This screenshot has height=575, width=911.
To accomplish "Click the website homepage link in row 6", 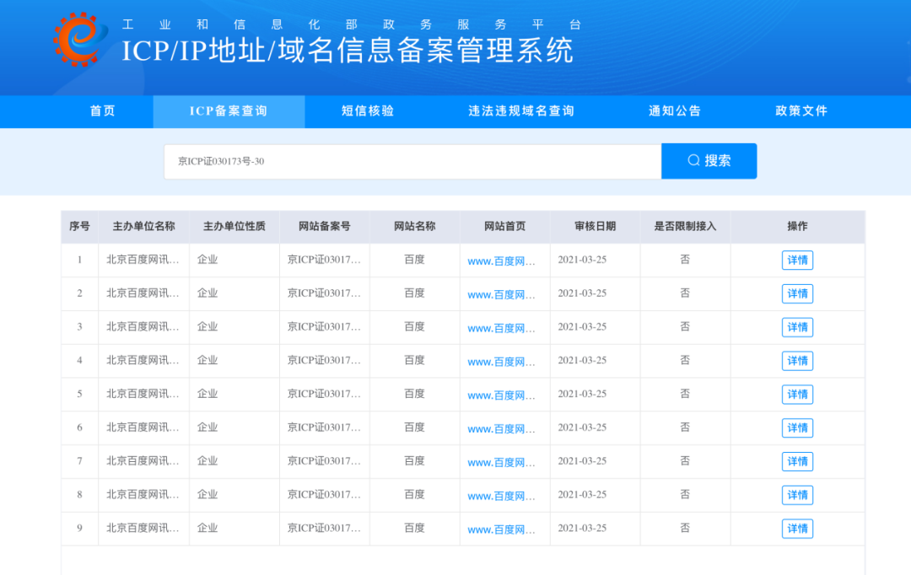I will coord(501,428).
